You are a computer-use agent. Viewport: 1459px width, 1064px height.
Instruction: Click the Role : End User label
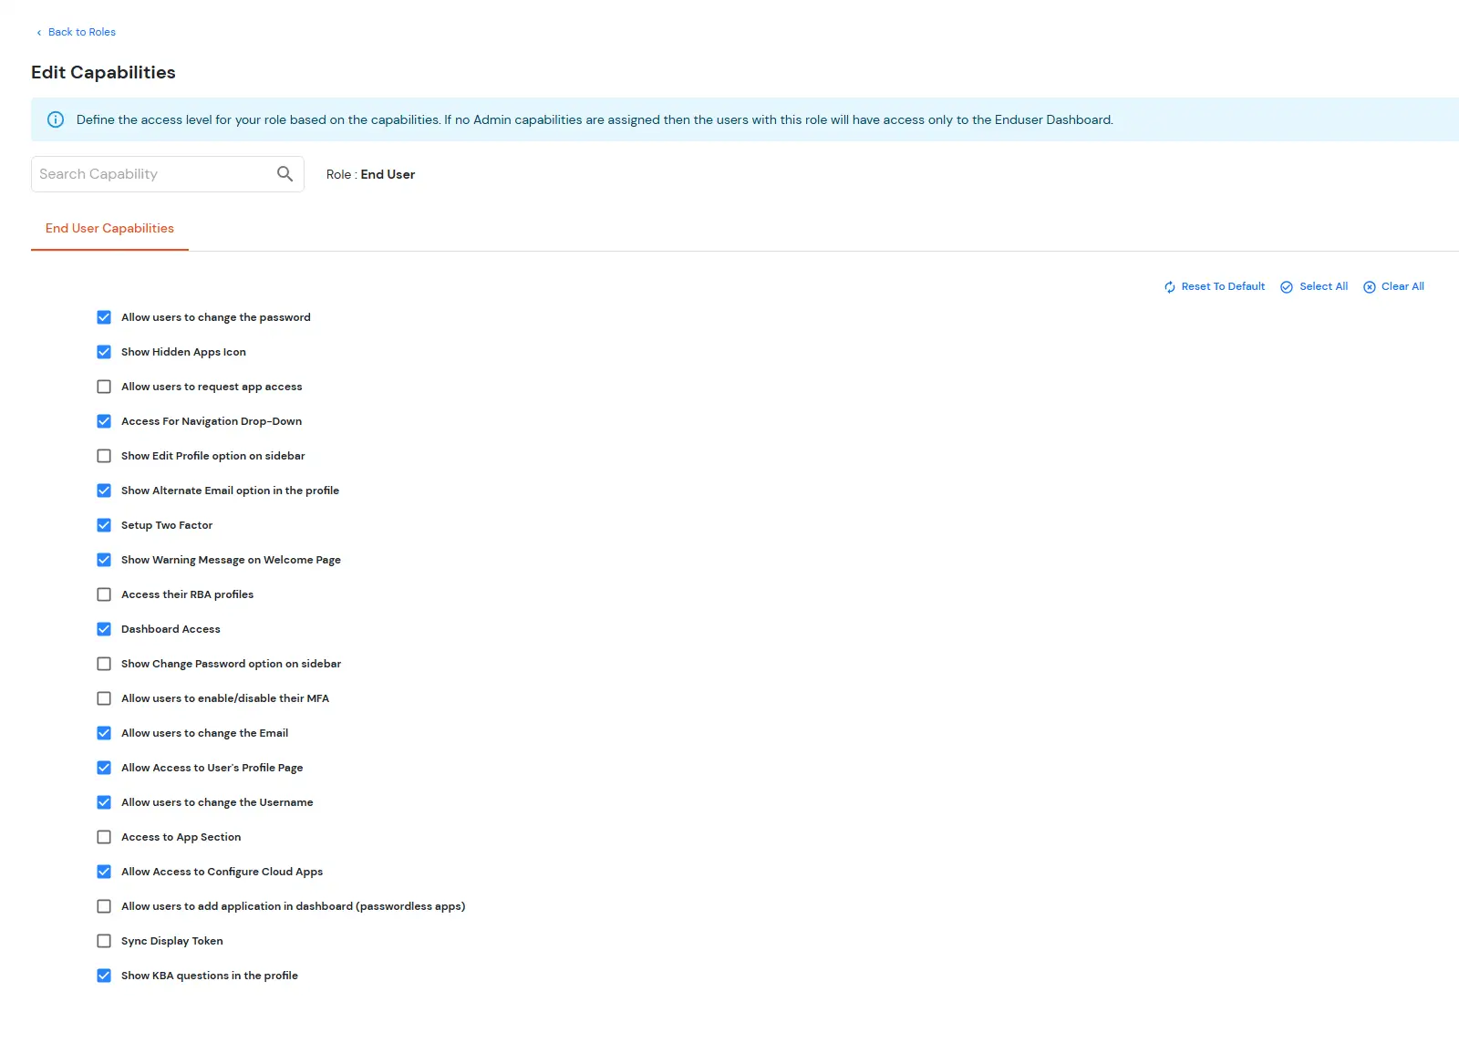point(370,174)
